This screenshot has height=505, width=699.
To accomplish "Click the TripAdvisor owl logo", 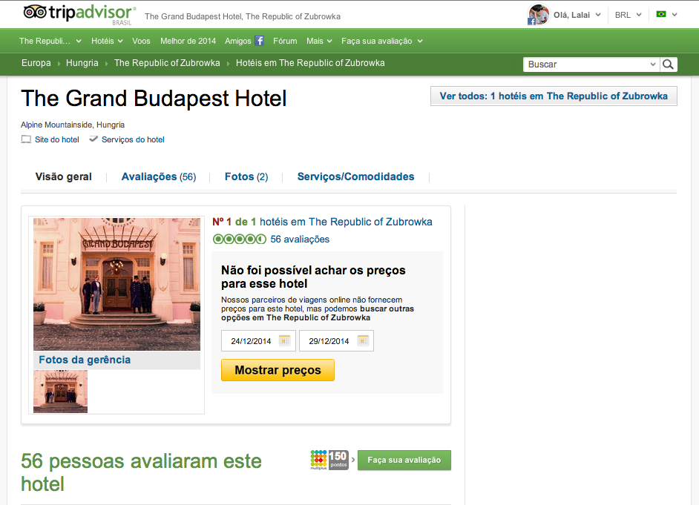I will tap(35, 13).
